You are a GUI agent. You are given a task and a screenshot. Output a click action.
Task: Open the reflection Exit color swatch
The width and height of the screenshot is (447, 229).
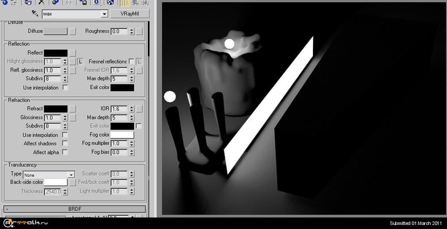tap(122, 87)
